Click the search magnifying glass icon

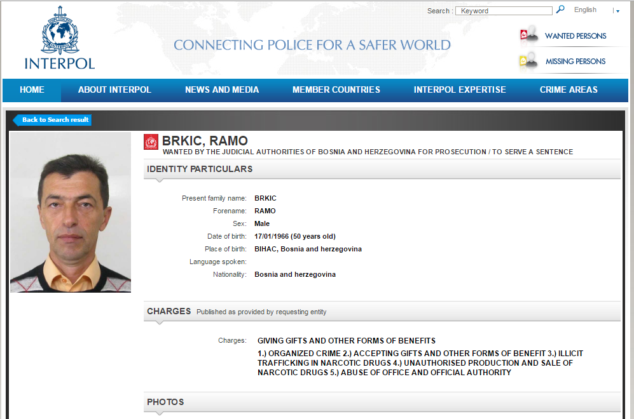pos(560,10)
